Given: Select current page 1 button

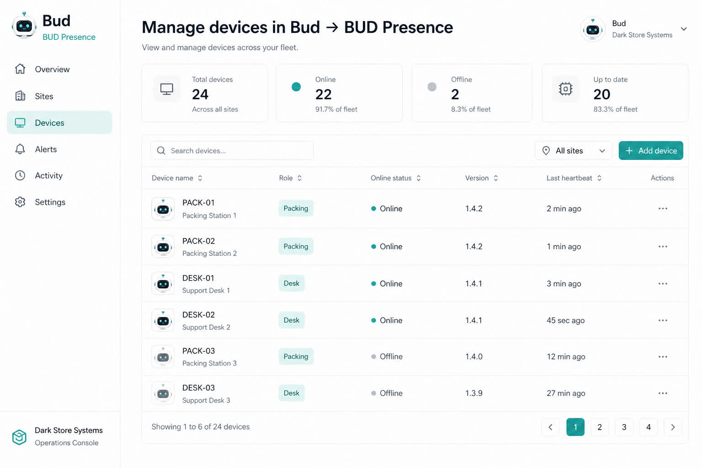Looking at the screenshot, I should (x=575, y=427).
